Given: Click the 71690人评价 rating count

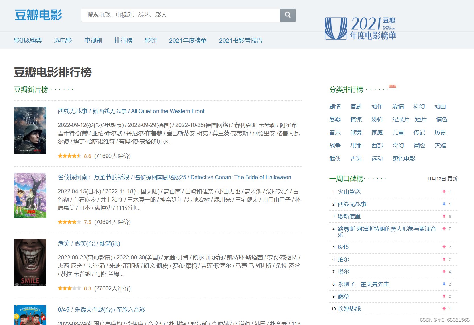Looking at the screenshot, I should (x=113, y=156).
